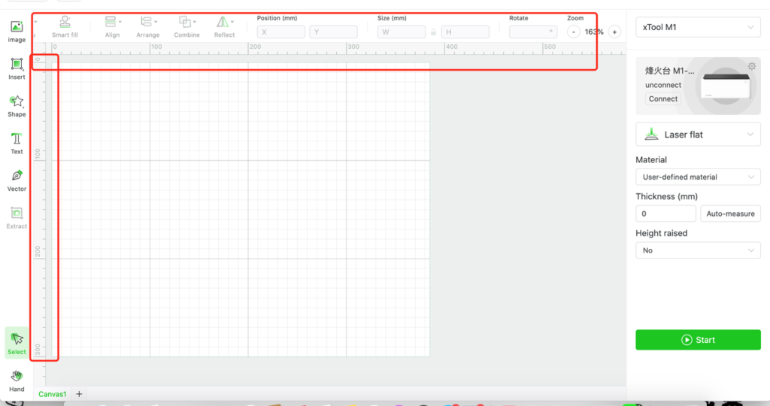Open the Align options
The width and height of the screenshot is (770, 406).
point(113,27)
